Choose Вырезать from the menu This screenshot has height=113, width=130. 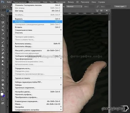[37, 19]
